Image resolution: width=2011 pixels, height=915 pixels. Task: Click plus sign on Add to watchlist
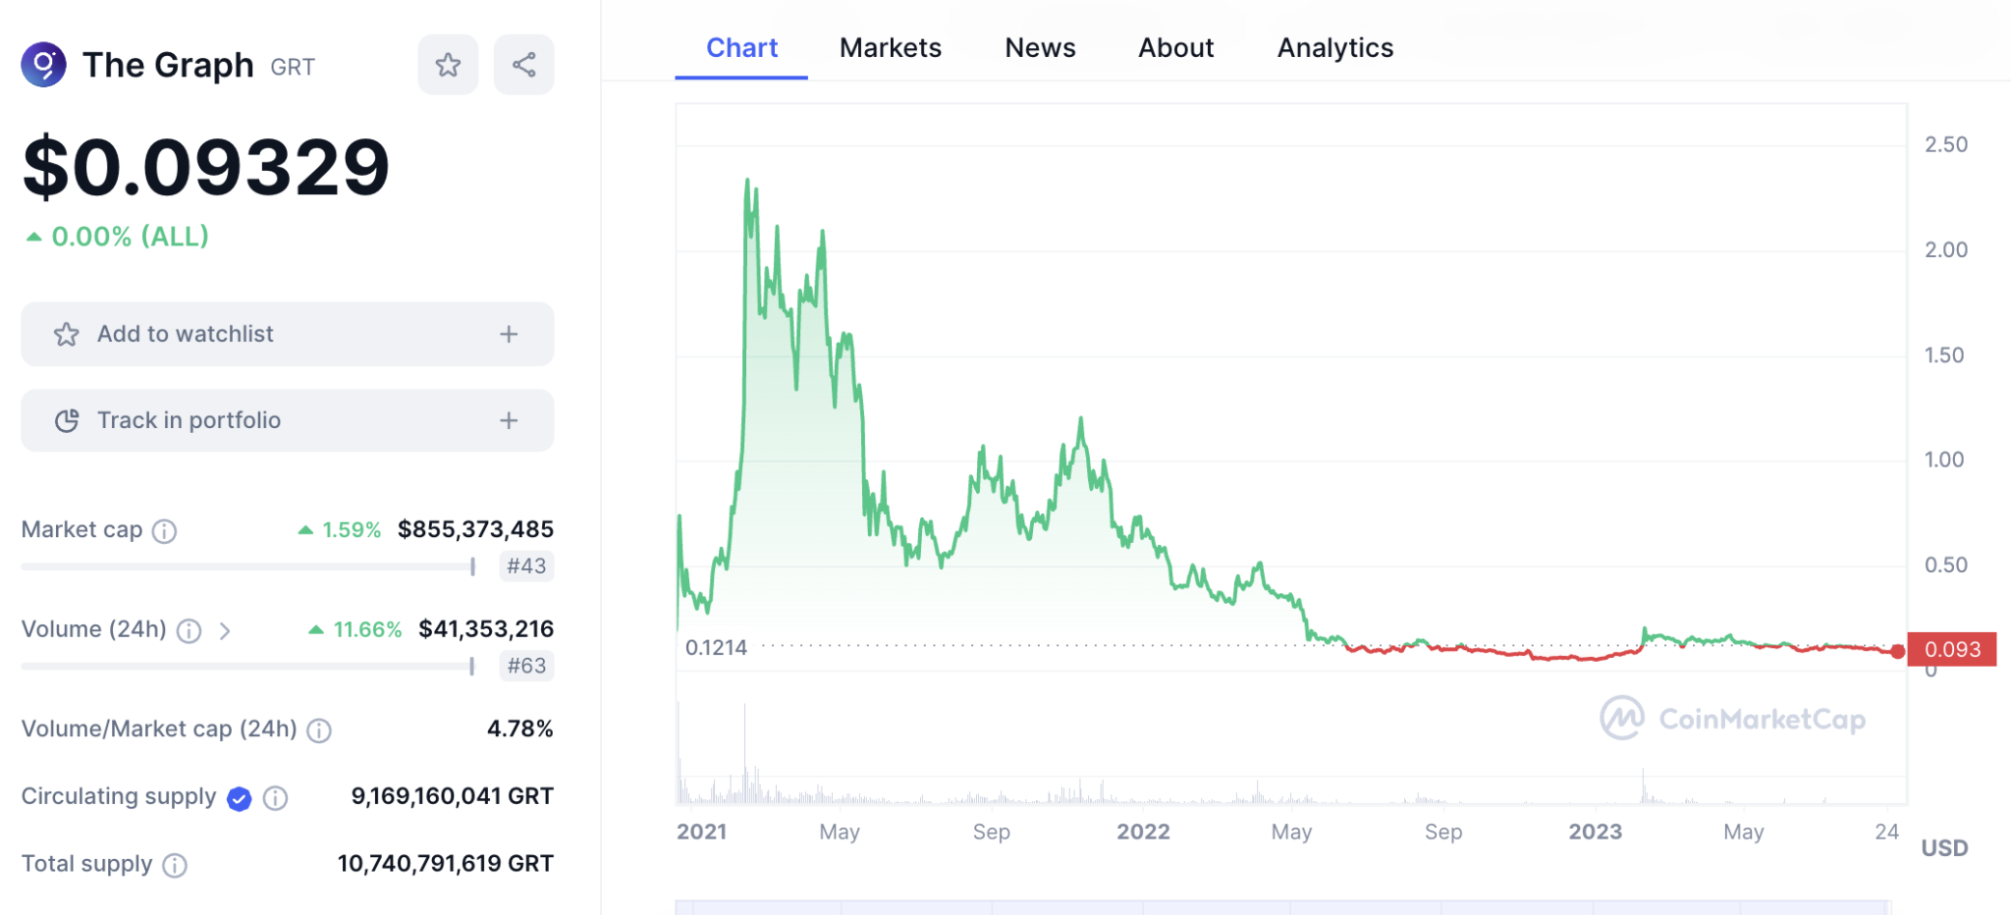pyautogui.click(x=509, y=334)
